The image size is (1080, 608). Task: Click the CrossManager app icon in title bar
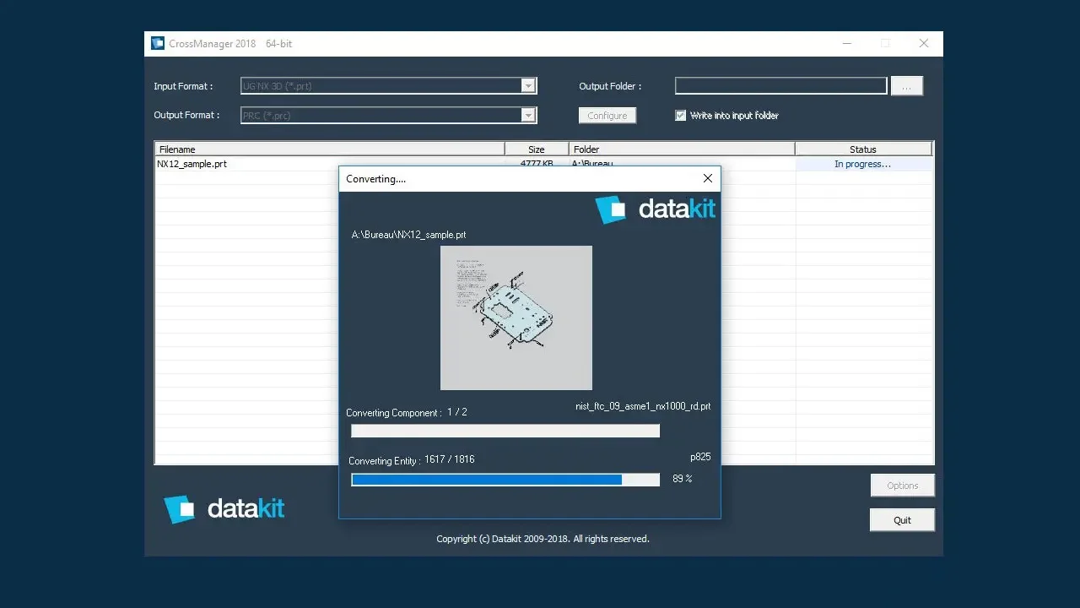pyautogui.click(x=158, y=43)
